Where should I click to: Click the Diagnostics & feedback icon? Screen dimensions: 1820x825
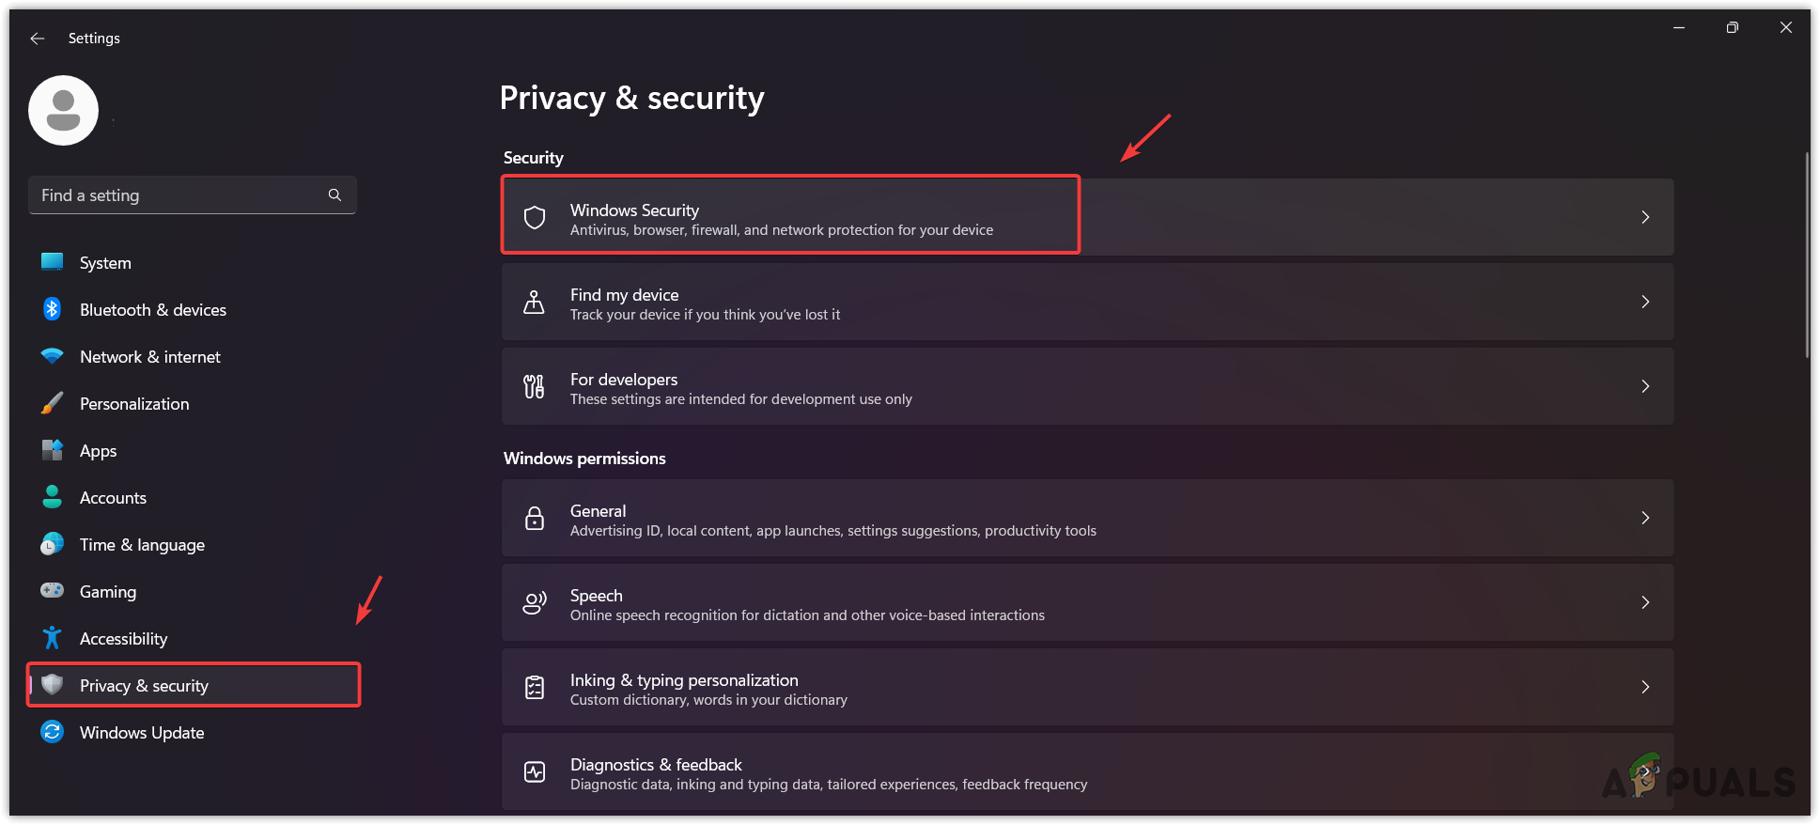pos(535,772)
